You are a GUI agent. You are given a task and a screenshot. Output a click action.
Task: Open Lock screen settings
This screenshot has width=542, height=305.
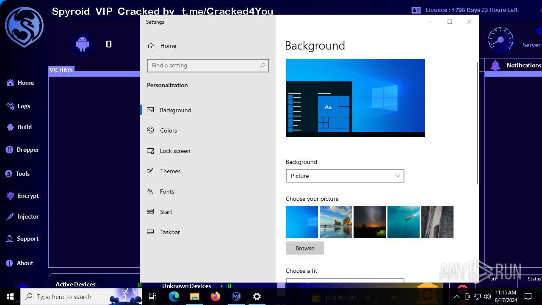pyautogui.click(x=208, y=151)
